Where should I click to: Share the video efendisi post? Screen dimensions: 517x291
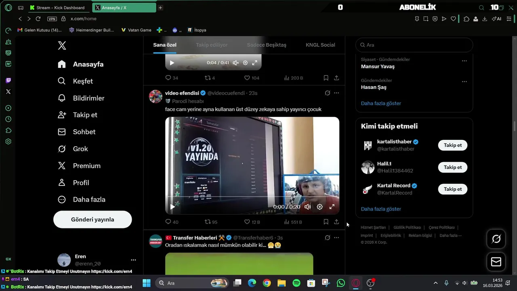pyautogui.click(x=336, y=222)
